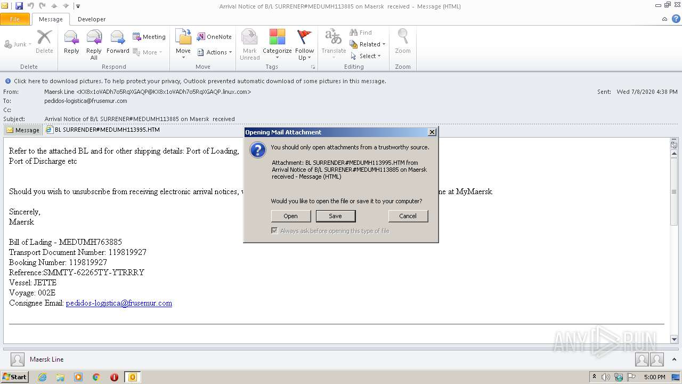Image resolution: width=682 pixels, height=384 pixels.
Task: Send message to OneNote
Action: click(214, 37)
